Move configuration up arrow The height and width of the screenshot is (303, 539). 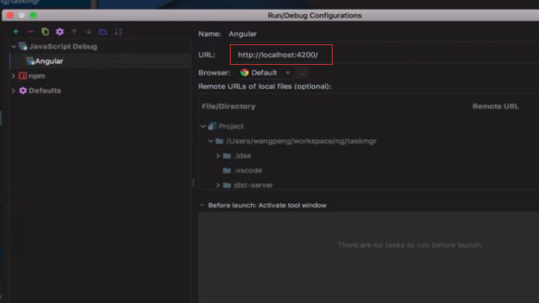(74, 32)
